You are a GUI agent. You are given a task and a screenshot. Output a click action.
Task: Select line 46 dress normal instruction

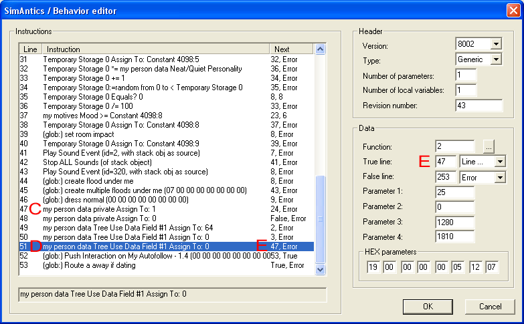click(x=167, y=200)
